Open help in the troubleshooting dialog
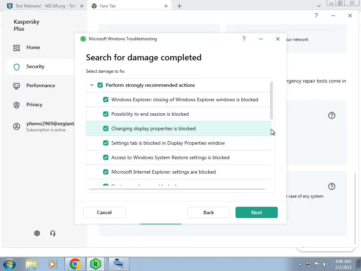This screenshot has width=361, height=271. pos(244,39)
